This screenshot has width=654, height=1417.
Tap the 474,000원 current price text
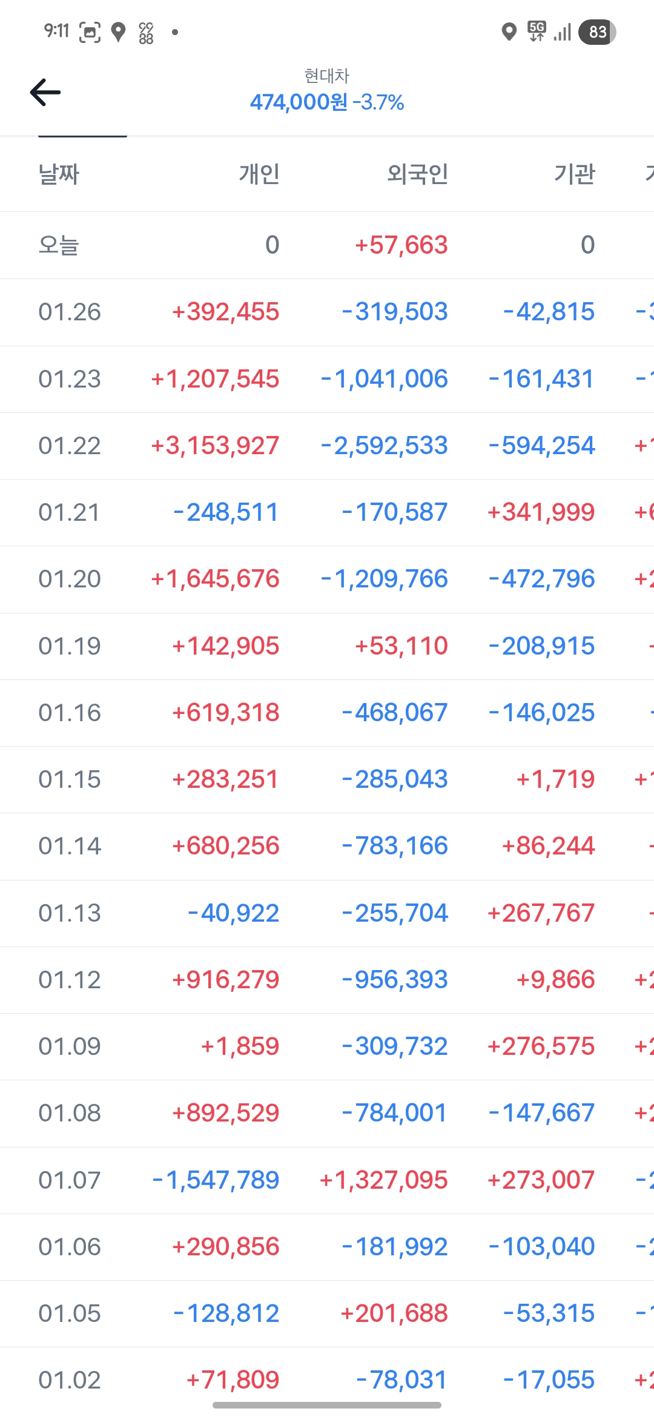[x=299, y=102]
